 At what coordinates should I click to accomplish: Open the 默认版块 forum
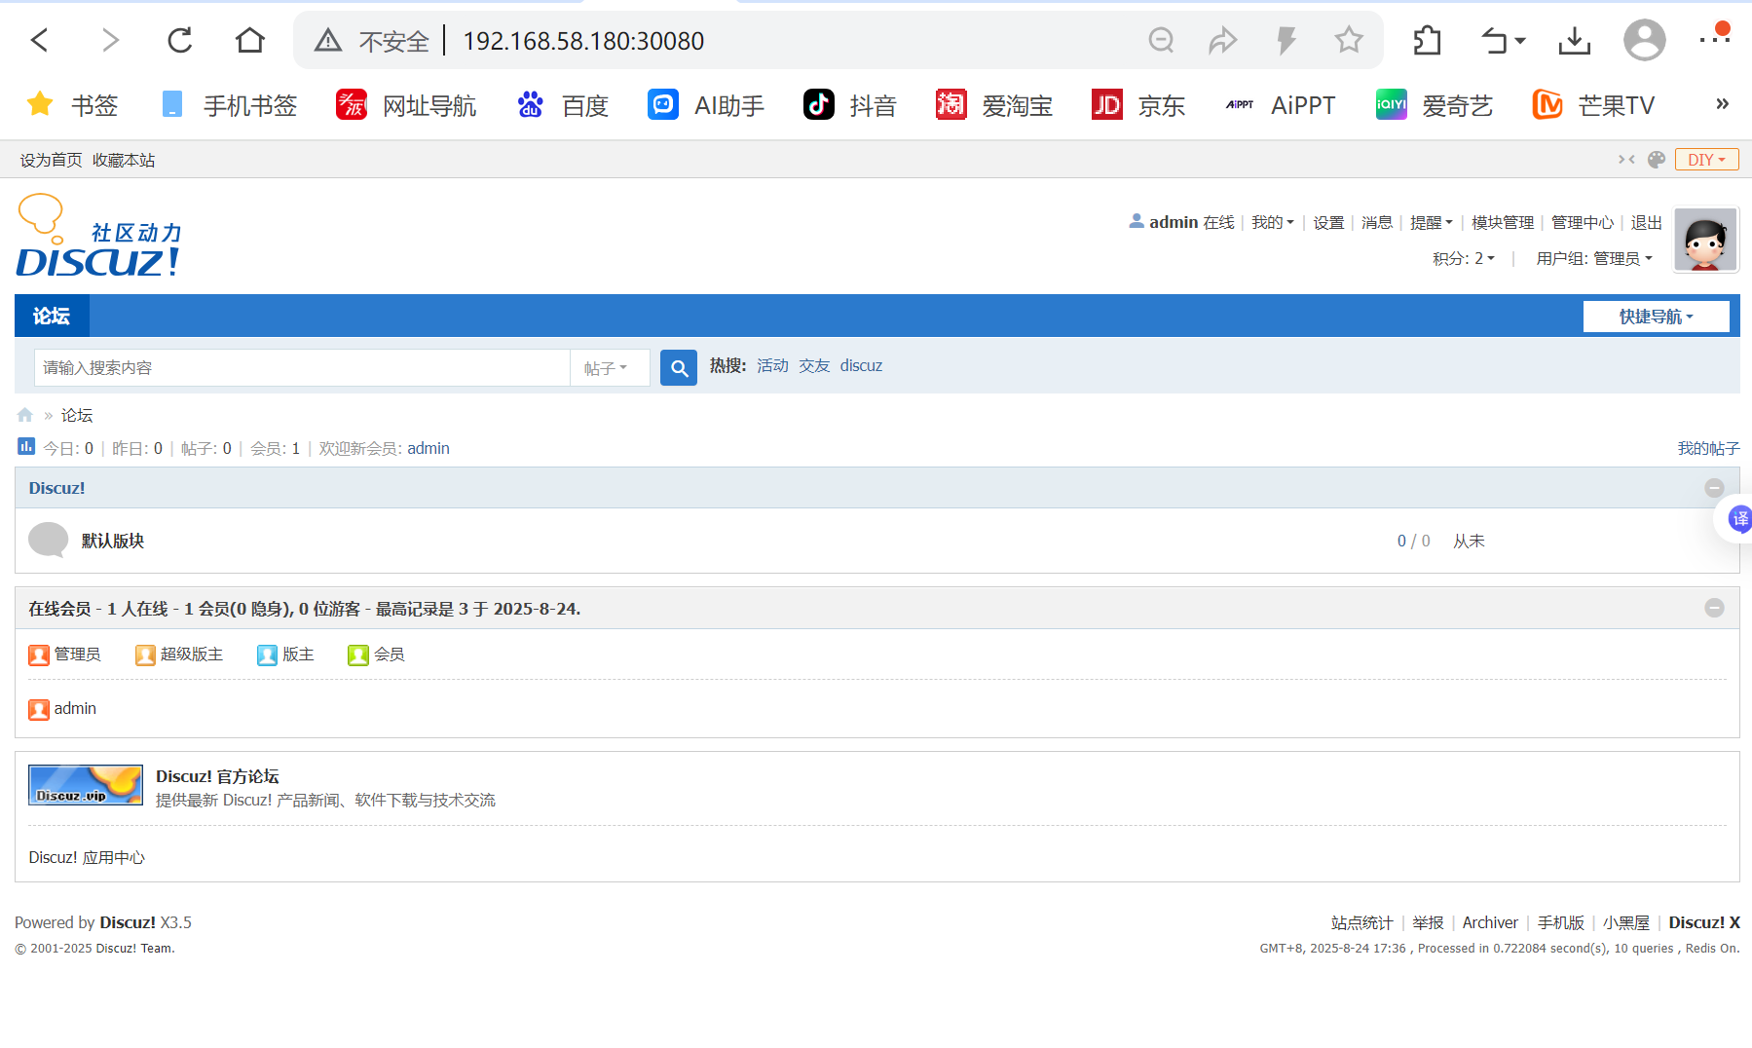[113, 541]
